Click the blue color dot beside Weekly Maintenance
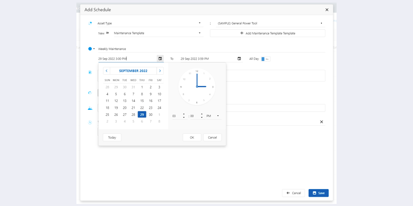413x206 pixels. coord(90,49)
